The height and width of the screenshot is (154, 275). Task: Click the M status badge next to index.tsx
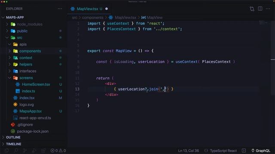60,98
